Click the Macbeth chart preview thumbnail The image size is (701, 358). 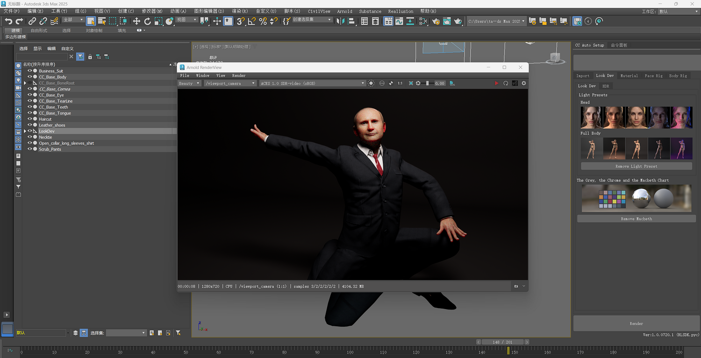637,198
